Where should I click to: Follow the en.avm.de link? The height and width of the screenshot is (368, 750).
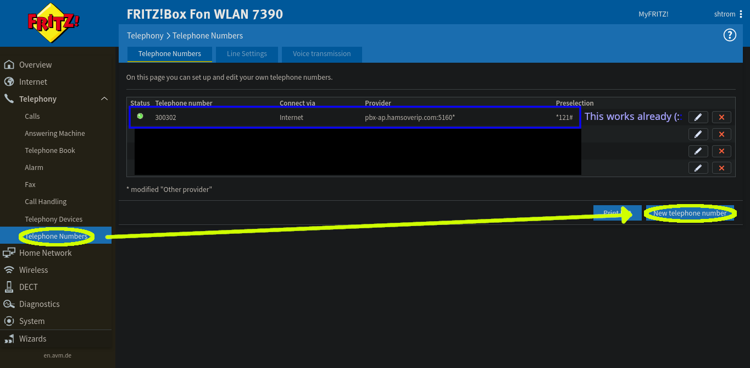(58, 355)
